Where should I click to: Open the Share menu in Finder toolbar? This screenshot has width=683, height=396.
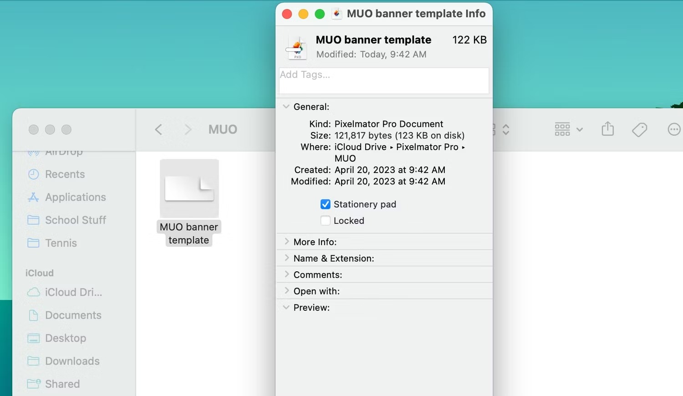pyautogui.click(x=607, y=129)
